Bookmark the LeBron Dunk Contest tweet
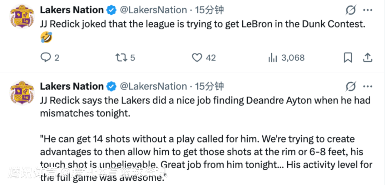This screenshot has width=386, height=185. point(348,57)
